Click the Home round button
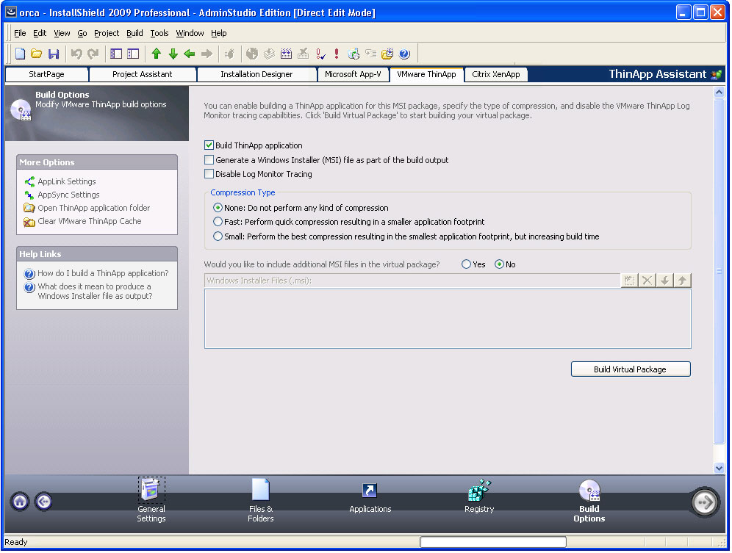 [20, 502]
